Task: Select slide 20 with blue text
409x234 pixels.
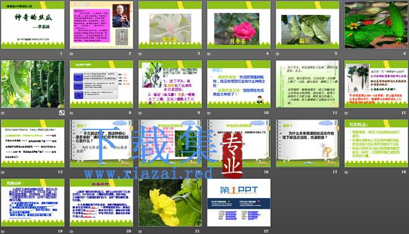Action: (101, 202)
